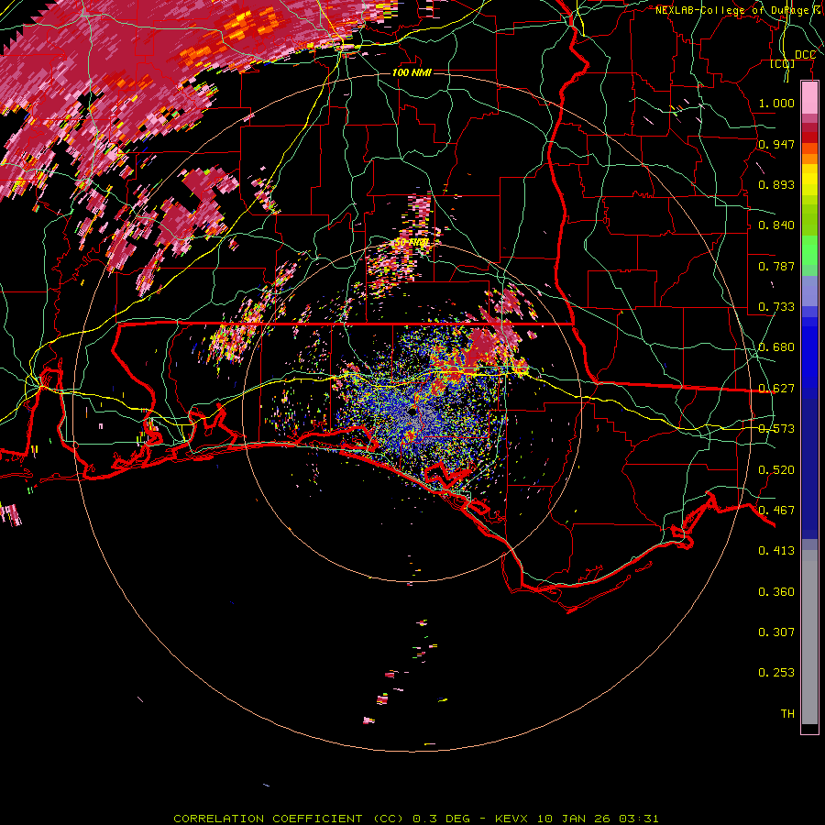Click the 0.573 legend label
825x825 pixels.
click(x=776, y=429)
